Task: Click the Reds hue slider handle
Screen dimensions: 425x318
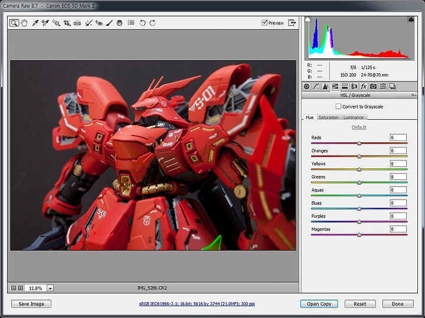Action: coord(359,143)
